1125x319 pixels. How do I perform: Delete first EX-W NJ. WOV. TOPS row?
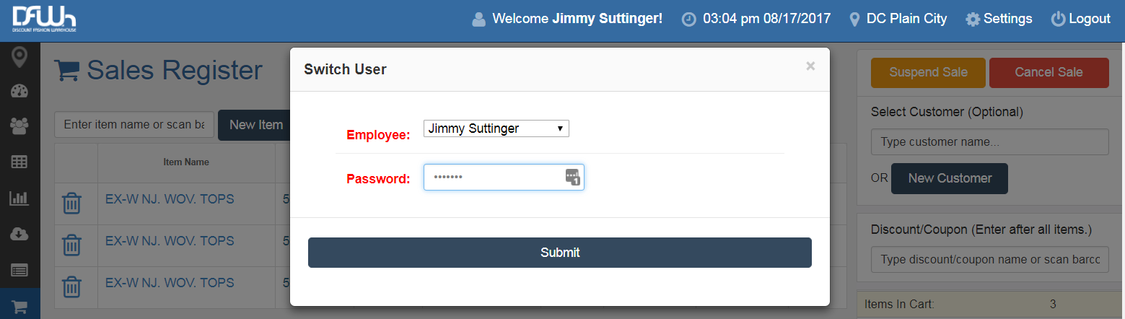click(71, 203)
